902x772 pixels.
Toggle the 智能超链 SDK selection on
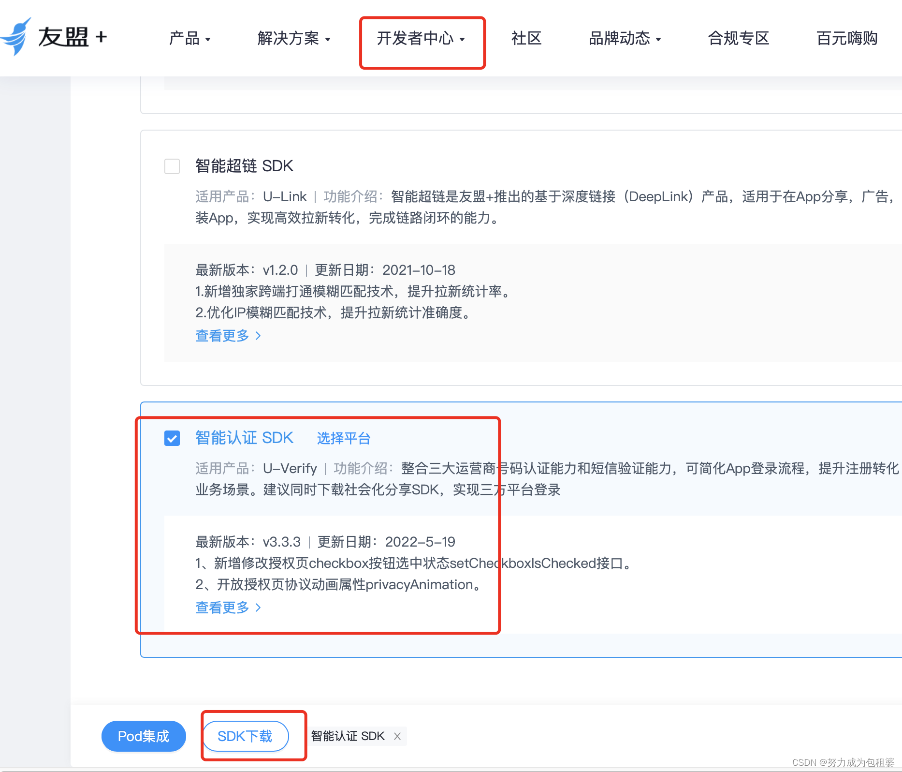(x=172, y=166)
